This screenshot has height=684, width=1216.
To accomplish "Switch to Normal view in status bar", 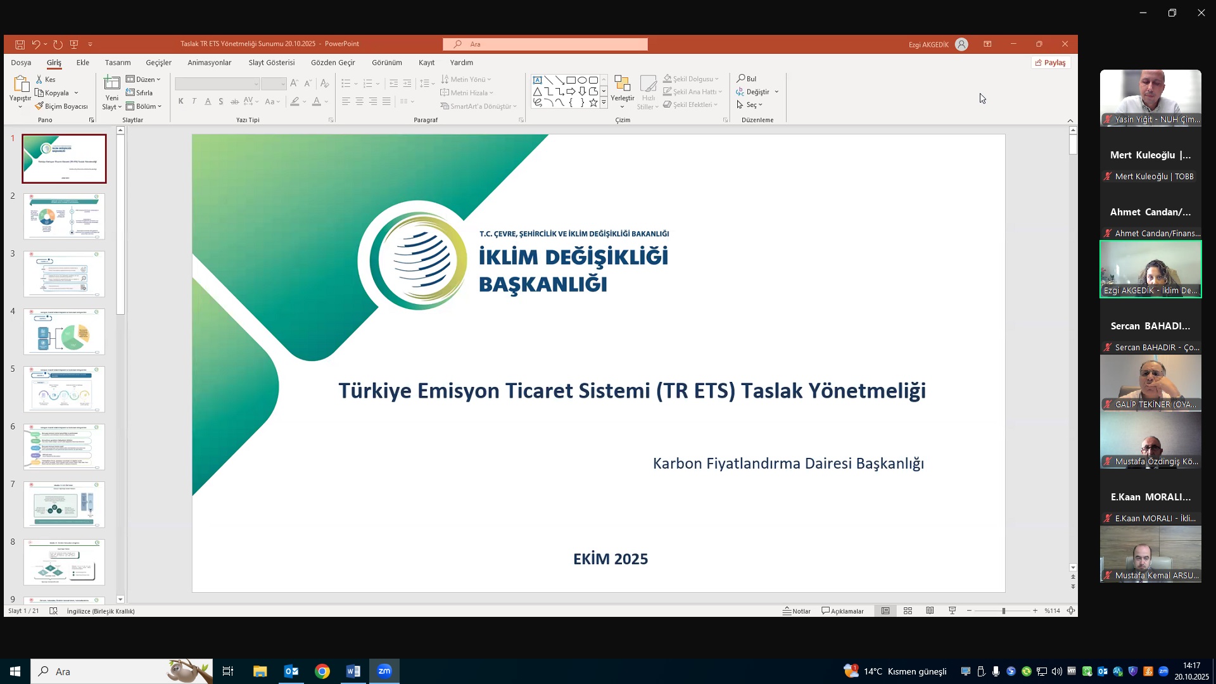I will (x=885, y=611).
